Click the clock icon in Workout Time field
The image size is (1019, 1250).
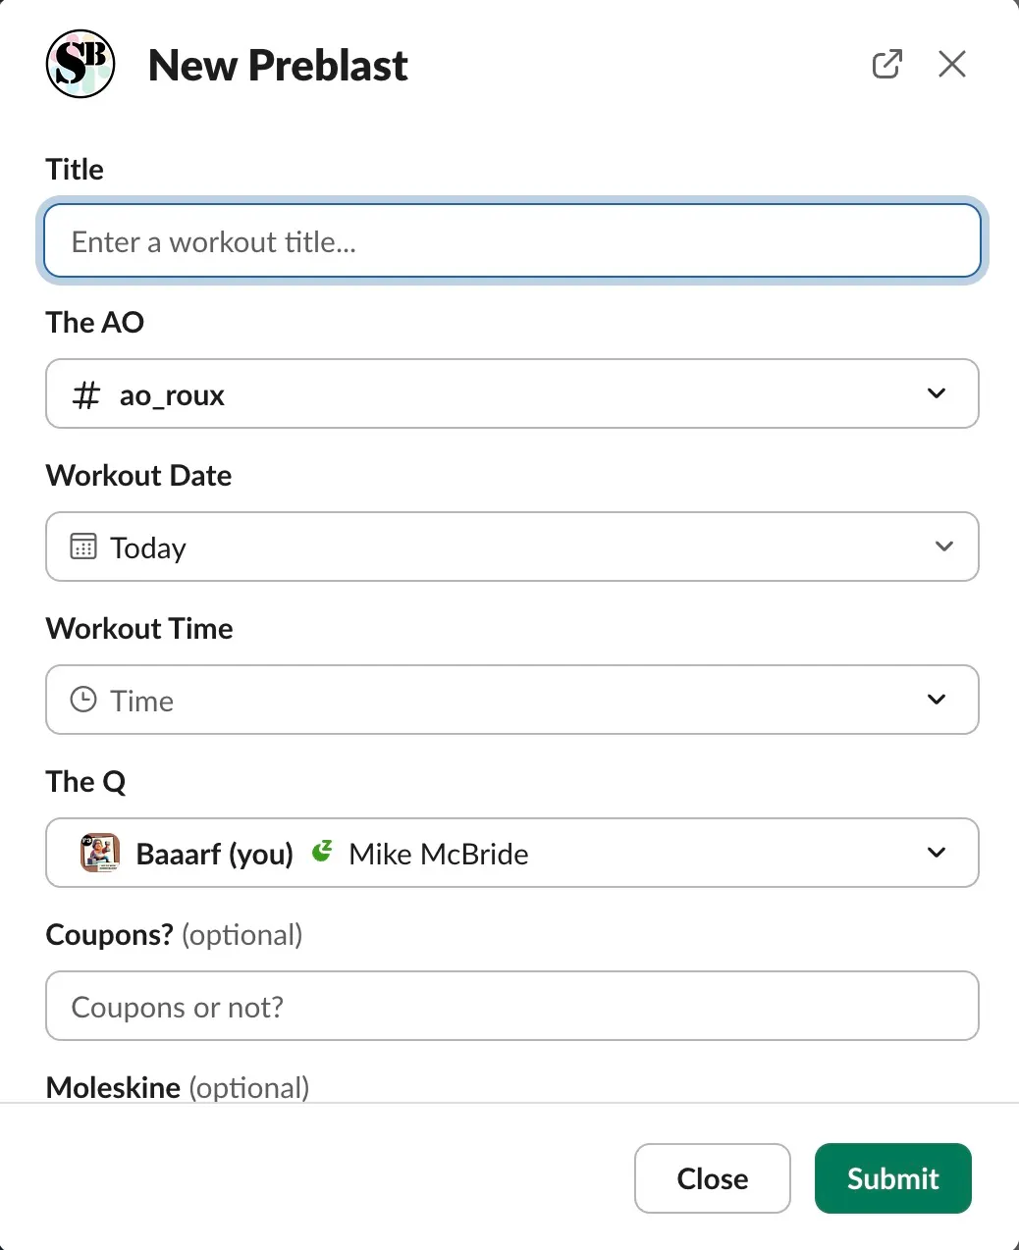click(x=83, y=700)
